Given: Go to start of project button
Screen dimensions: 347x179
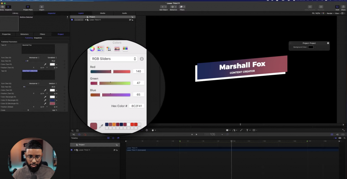Looking at the screenshot, I should pos(192,134).
